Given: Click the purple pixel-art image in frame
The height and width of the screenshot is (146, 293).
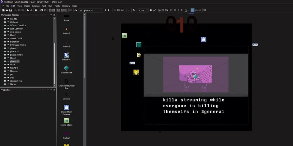Looking at the screenshot, I should tap(195, 74).
